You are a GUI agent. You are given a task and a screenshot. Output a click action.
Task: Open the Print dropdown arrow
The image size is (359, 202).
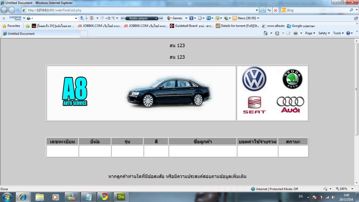(301, 33)
